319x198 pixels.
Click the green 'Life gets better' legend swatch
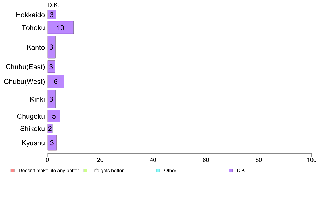pos(85,171)
